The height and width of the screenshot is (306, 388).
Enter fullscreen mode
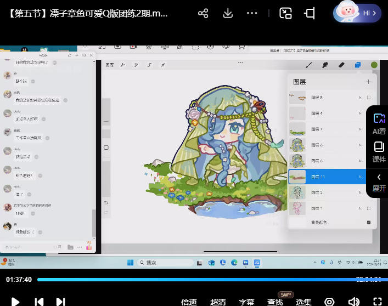pyautogui.click(x=378, y=301)
